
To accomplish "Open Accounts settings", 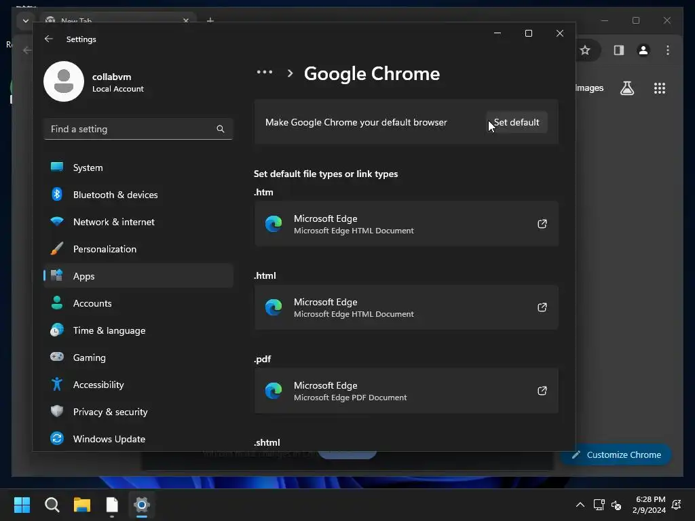I will (x=138, y=303).
